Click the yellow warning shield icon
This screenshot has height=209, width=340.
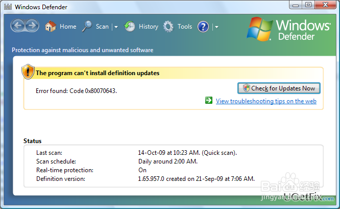(28, 72)
